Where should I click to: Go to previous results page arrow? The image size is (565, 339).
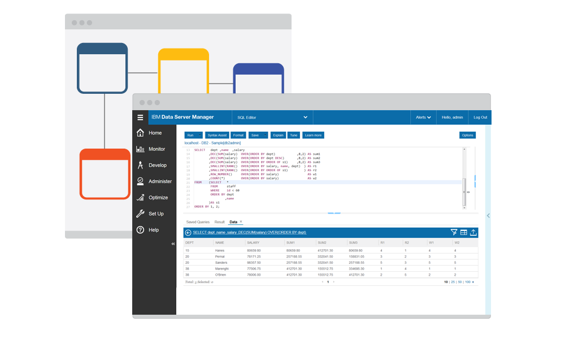(322, 282)
